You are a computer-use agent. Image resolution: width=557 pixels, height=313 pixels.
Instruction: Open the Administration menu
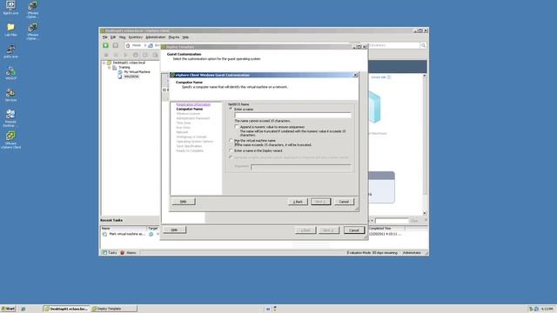coord(156,37)
